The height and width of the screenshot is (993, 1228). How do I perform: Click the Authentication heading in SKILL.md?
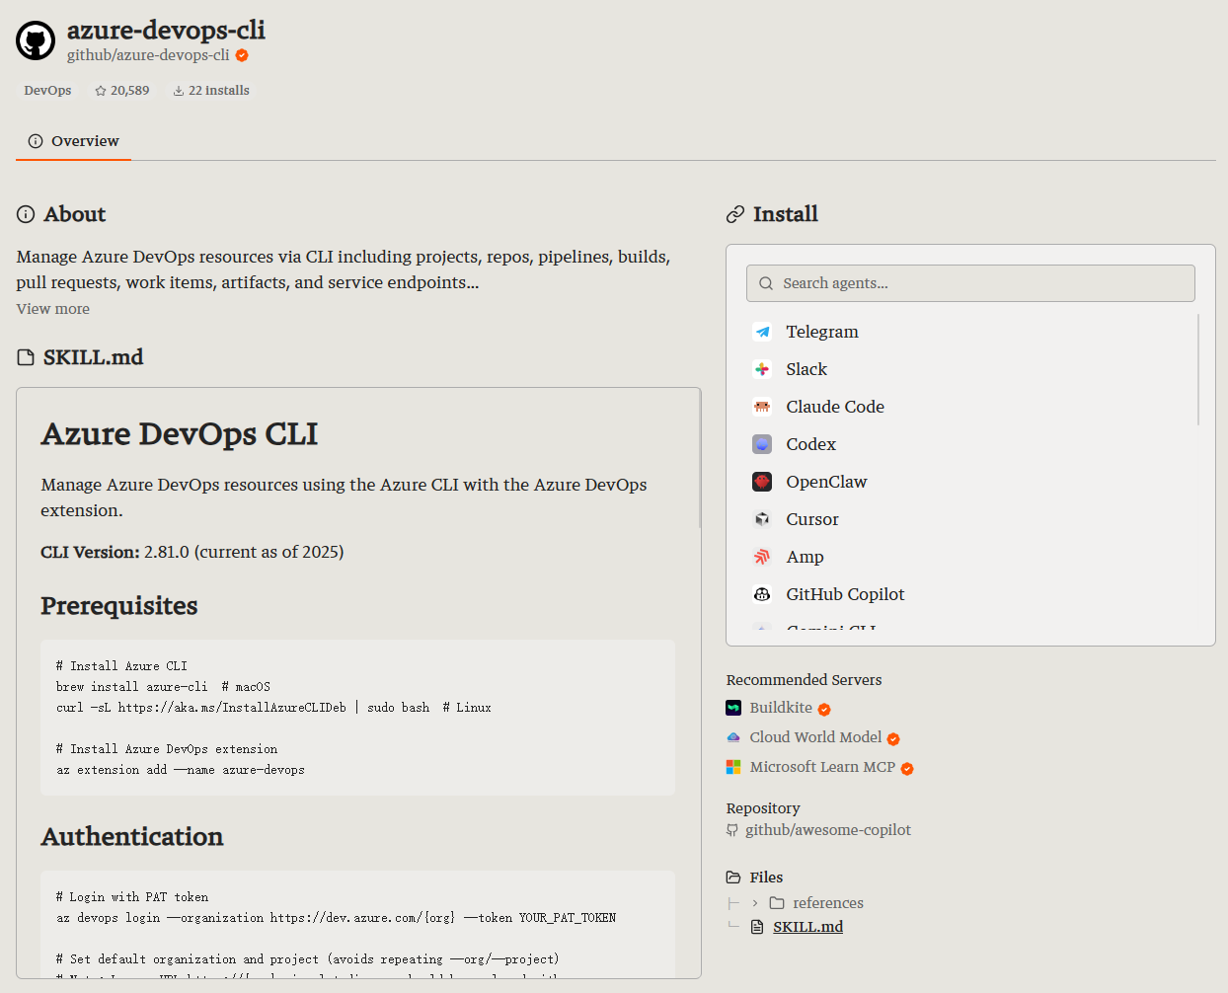click(x=132, y=837)
